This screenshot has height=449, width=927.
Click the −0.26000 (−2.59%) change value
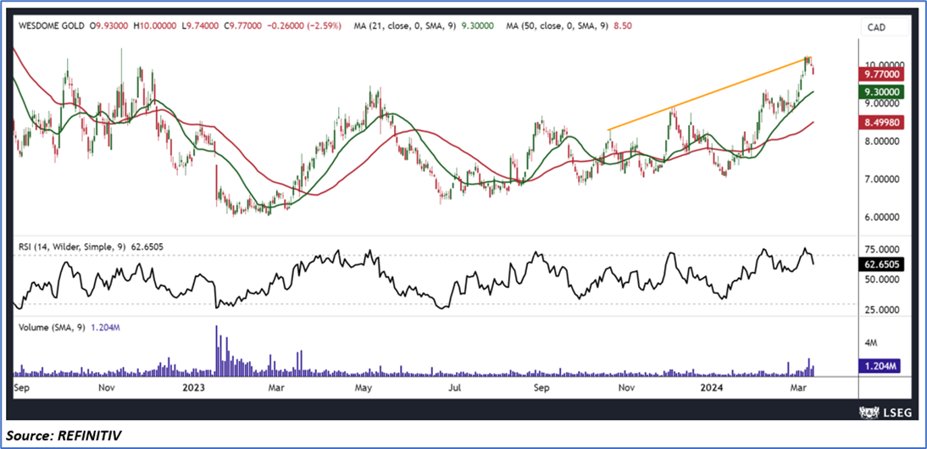click(303, 26)
